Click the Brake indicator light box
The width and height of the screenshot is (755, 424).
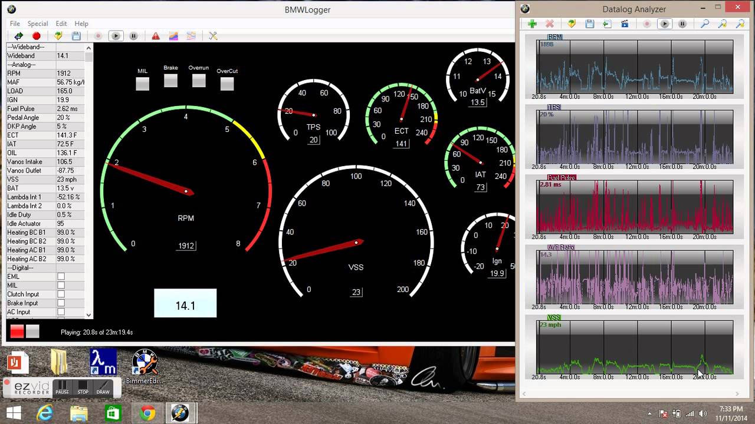(170, 81)
